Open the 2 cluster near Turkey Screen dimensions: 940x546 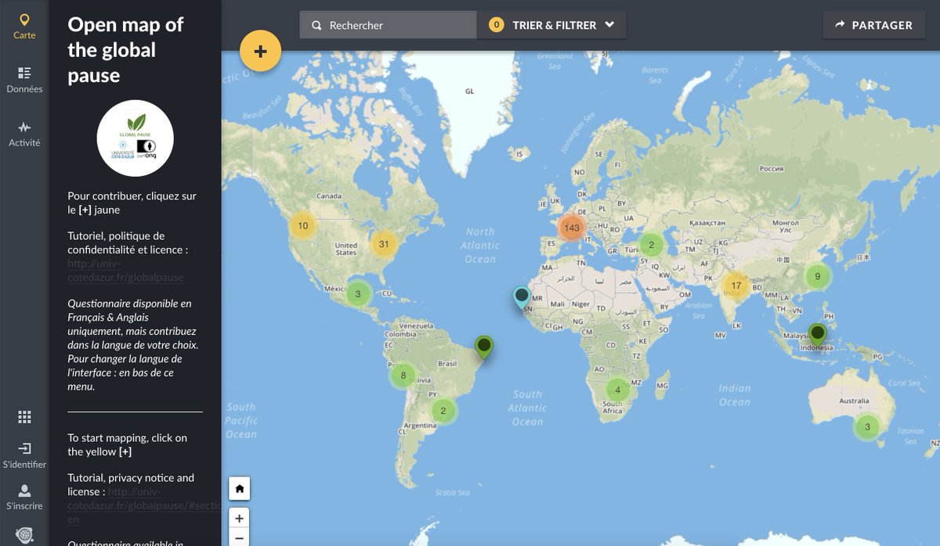[x=651, y=245]
